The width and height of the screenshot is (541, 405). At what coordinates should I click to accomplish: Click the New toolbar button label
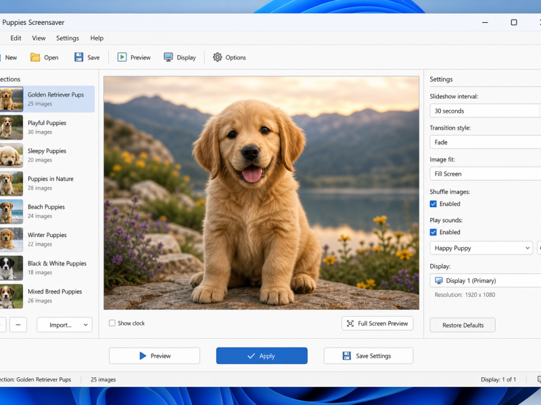11,57
